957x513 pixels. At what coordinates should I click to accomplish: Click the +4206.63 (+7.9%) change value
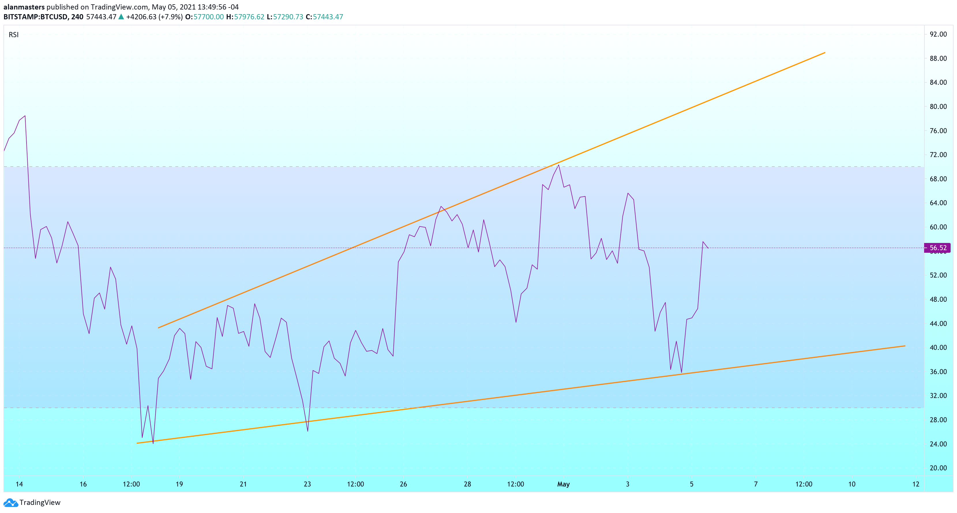[x=154, y=17]
